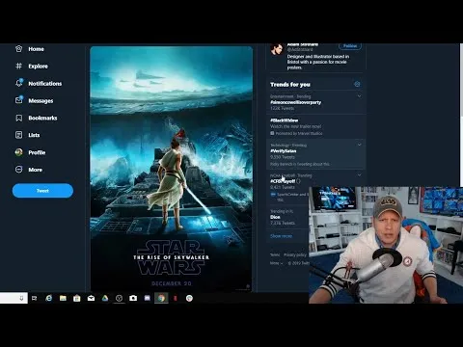Open the Messages envelope icon
This screenshot has height=347, width=463.
point(19,100)
